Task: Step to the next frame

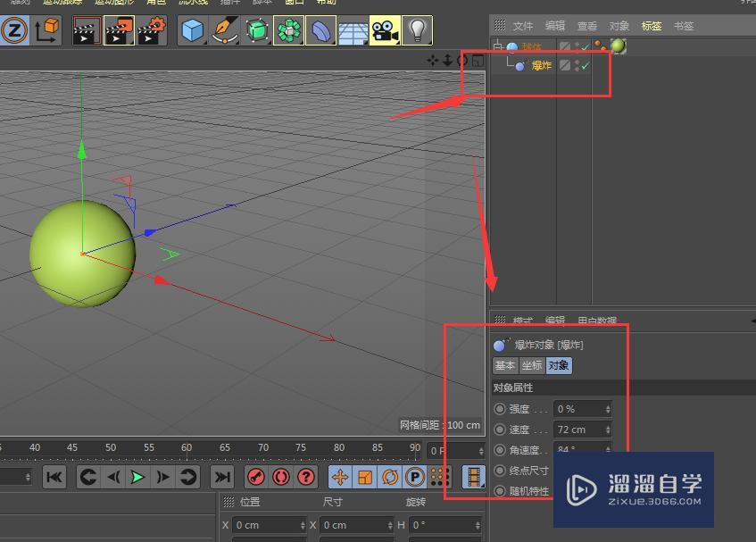Action: pos(163,478)
